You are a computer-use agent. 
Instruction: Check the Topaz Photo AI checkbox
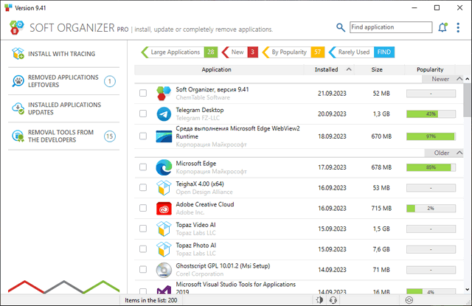pos(143,248)
